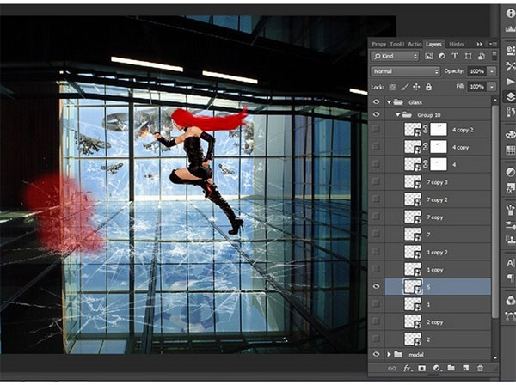Image resolution: width=516 pixels, height=385 pixels.
Task: Delete layer with trash icon
Action: (480, 368)
